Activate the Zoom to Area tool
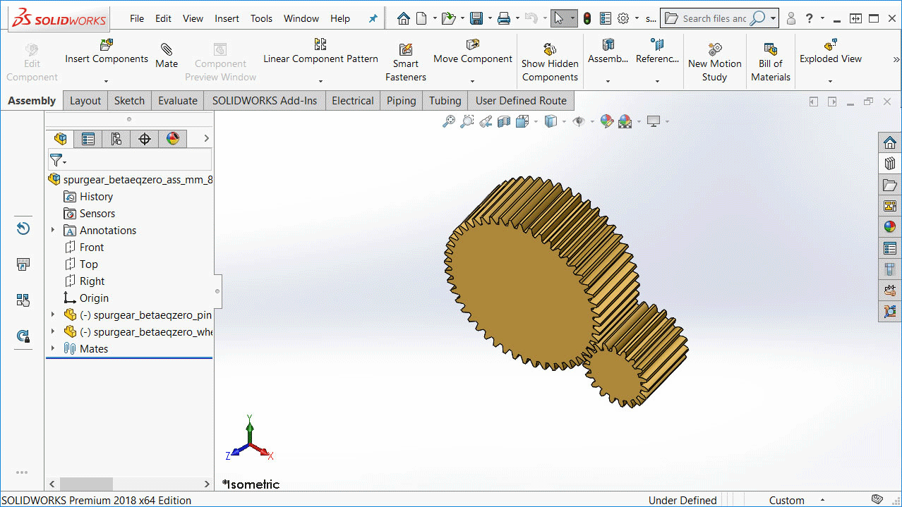 coord(467,121)
